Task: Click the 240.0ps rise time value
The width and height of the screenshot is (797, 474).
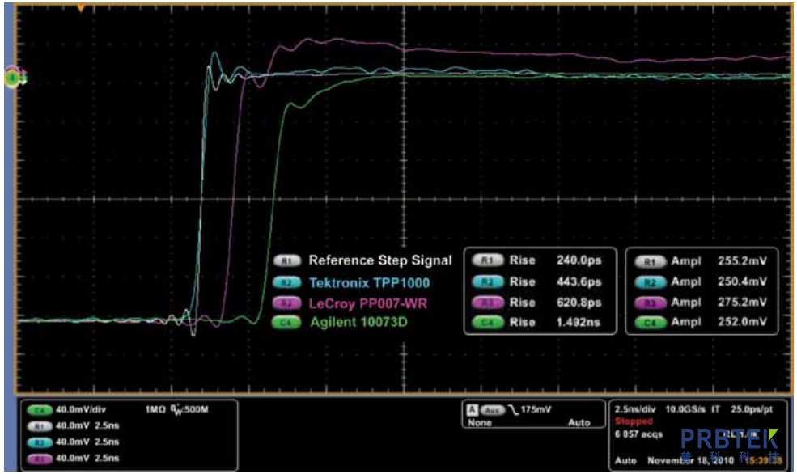Action: pos(579,260)
